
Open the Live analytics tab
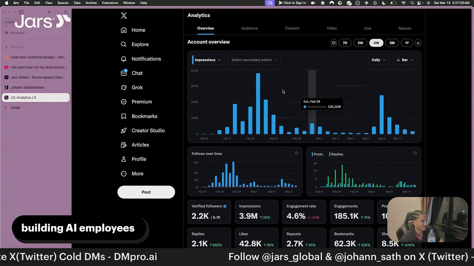pos(367,28)
